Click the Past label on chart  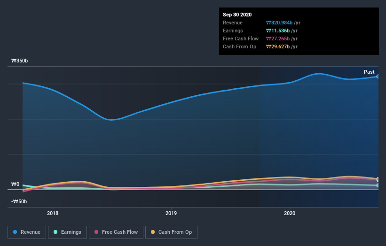[369, 72]
